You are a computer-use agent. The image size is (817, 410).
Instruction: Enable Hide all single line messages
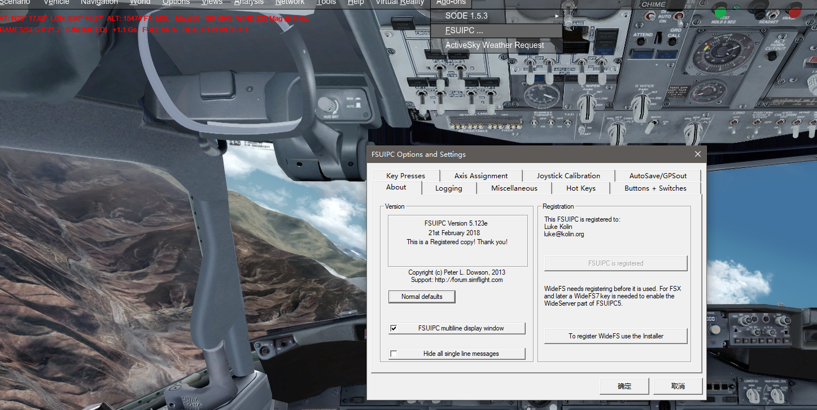point(394,354)
